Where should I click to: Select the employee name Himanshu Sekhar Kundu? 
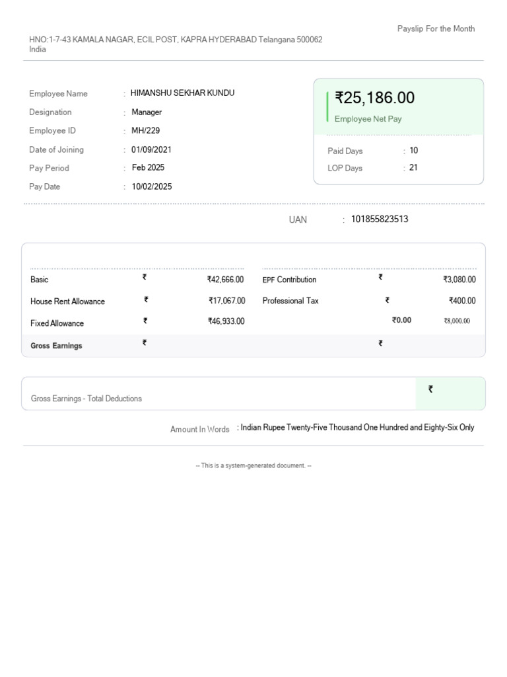point(182,93)
